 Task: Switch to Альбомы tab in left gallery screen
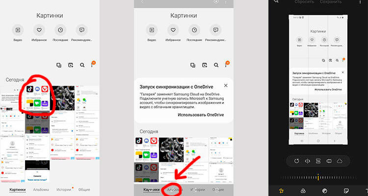[x=41, y=190]
